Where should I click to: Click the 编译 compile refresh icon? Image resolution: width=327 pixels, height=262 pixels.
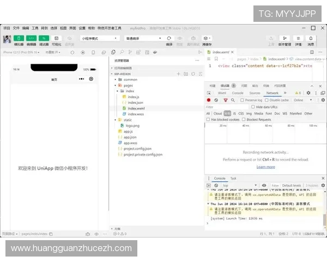coord(169,38)
